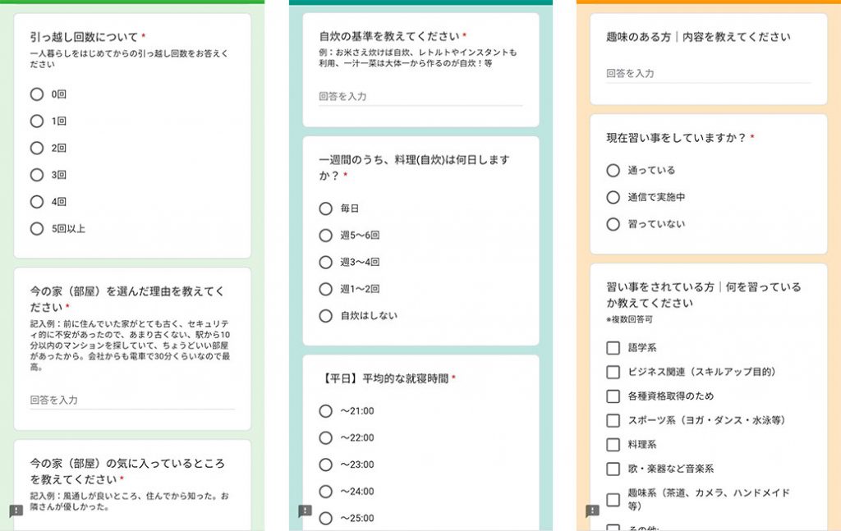Click the answer field for room choice reason
This screenshot has width=841, height=531.
tap(131, 400)
